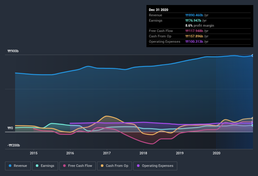Click the 2020 x-axis label
Viewport: 258px width, 176px height.
click(217, 153)
